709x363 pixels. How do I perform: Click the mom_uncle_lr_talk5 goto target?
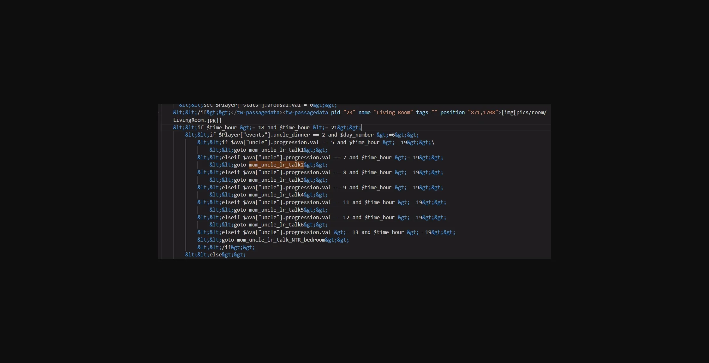pos(276,210)
